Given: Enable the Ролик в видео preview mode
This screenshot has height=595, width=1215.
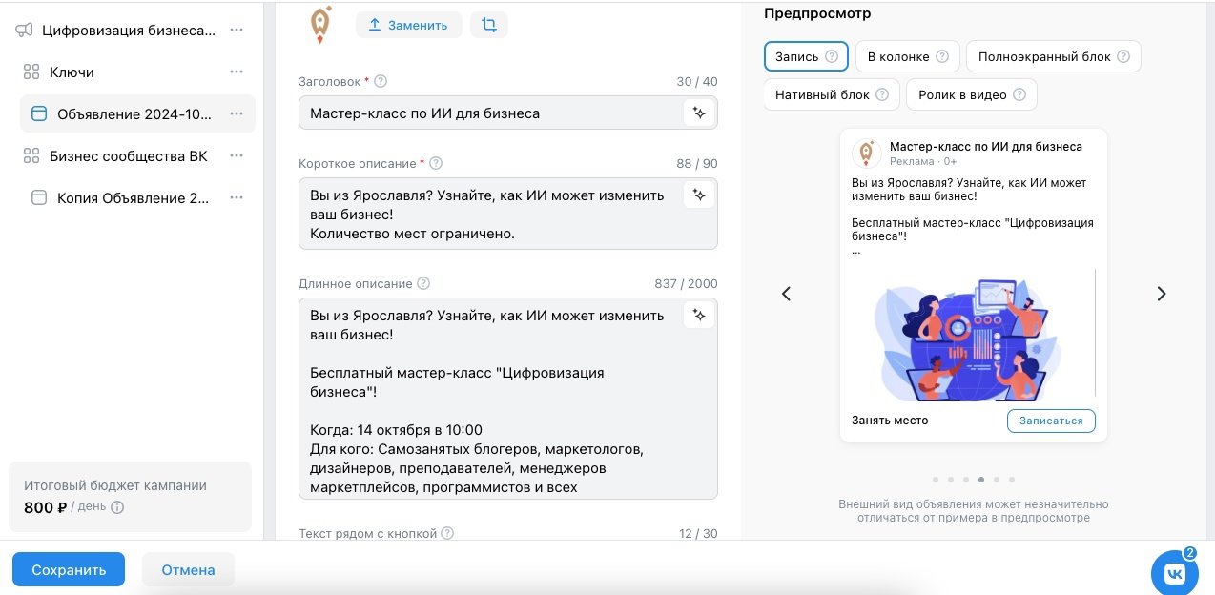Looking at the screenshot, I should click(963, 94).
